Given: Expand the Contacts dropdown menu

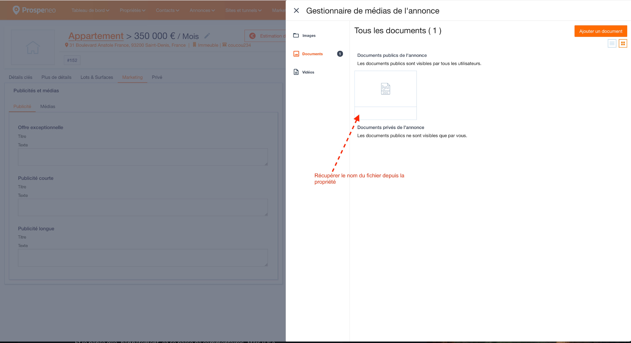Looking at the screenshot, I should point(168,10).
